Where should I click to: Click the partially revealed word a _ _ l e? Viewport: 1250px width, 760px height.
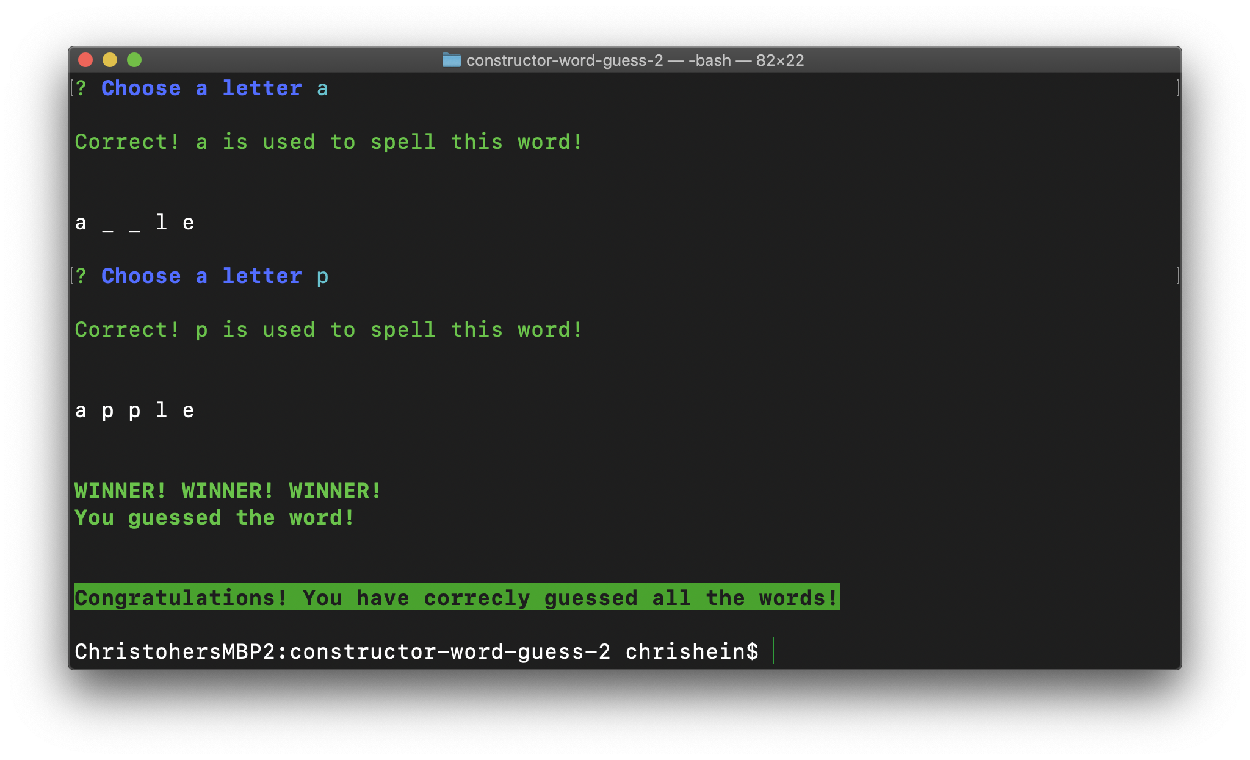(134, 223)
